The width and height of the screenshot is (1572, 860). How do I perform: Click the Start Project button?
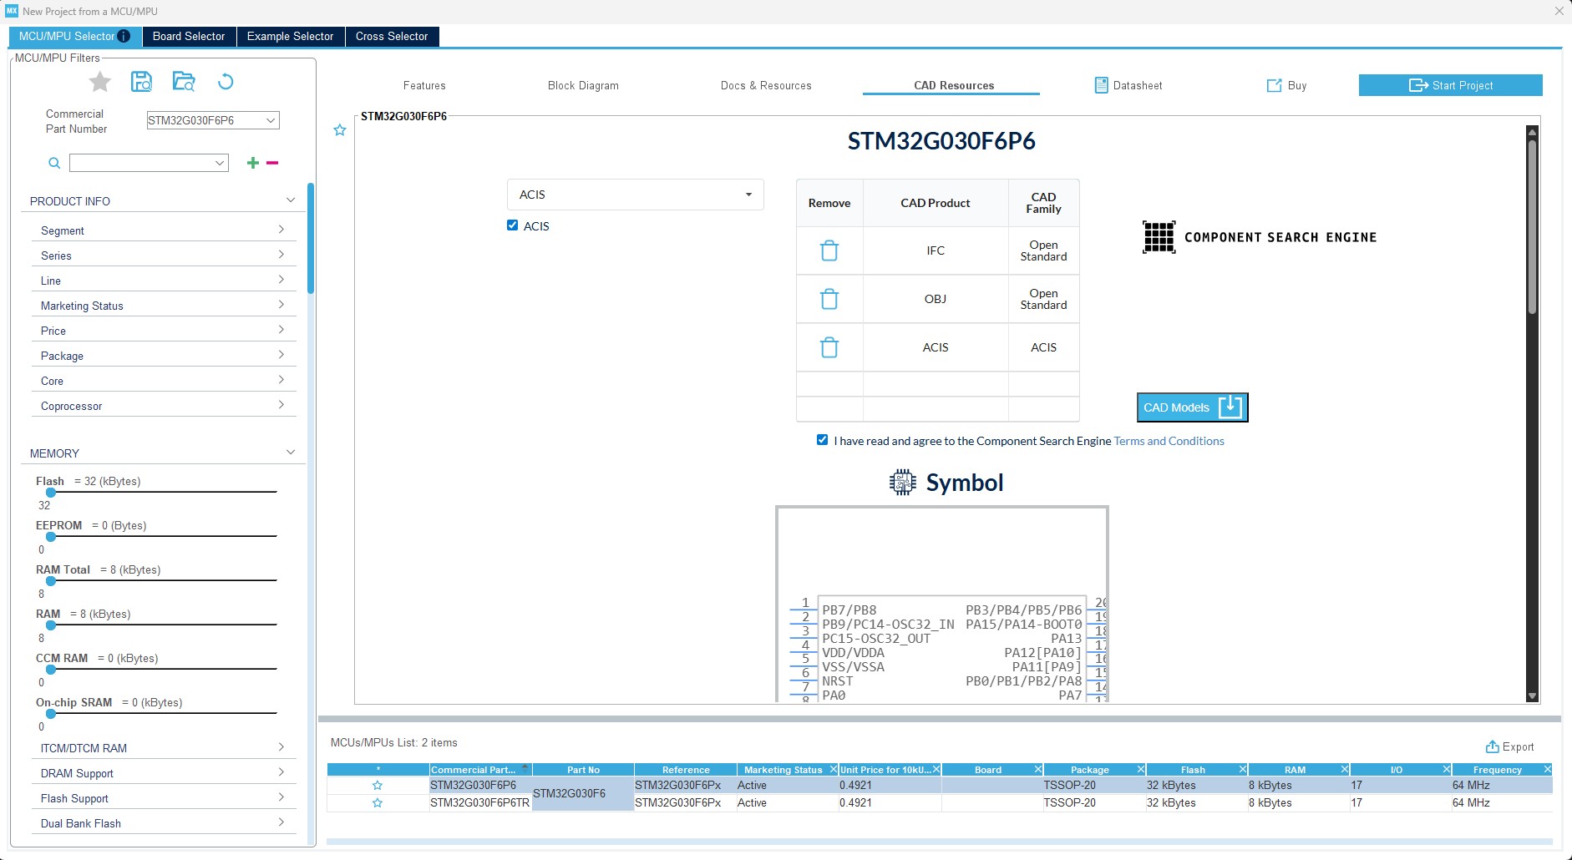click(x=1451, y=85)
